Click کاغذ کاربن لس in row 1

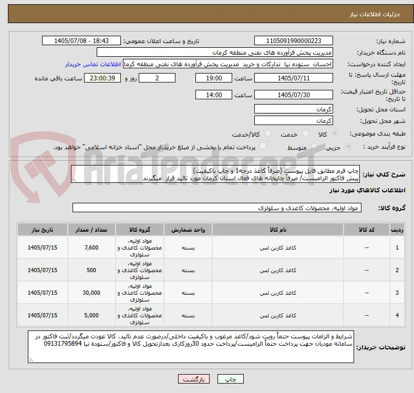click(278, 247)
